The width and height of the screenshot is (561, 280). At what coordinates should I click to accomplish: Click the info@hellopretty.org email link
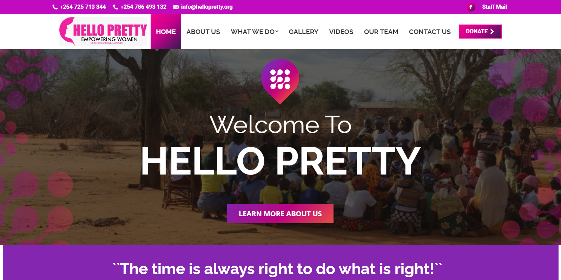point(207,7)
